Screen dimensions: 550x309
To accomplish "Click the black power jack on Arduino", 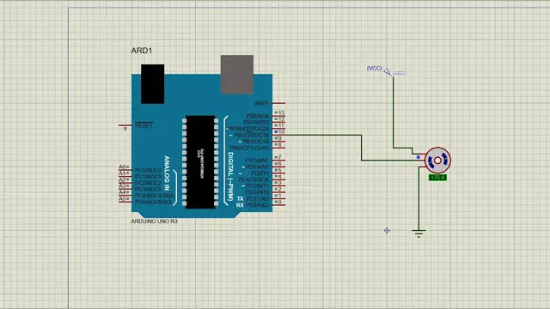I will (x=153, y=84).
